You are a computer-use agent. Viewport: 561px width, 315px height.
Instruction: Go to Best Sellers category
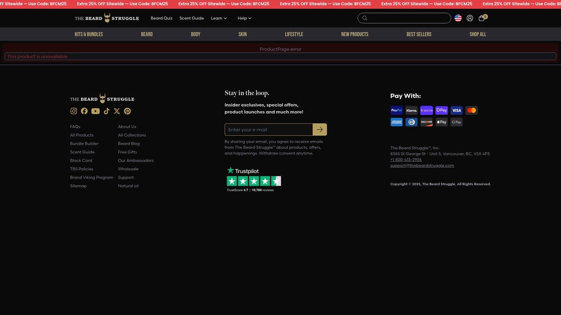(x=419, y=34)
